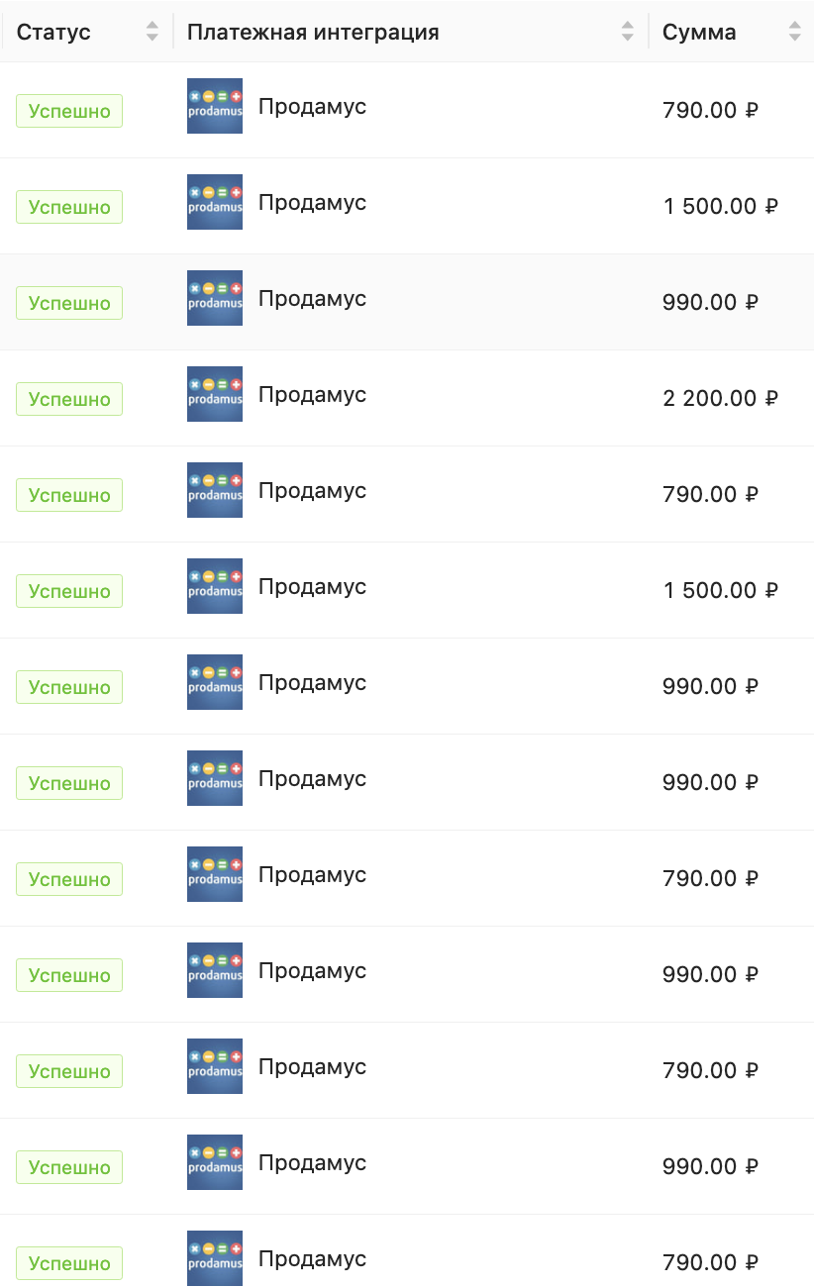Click the Статус column header label

coord(53,32)
